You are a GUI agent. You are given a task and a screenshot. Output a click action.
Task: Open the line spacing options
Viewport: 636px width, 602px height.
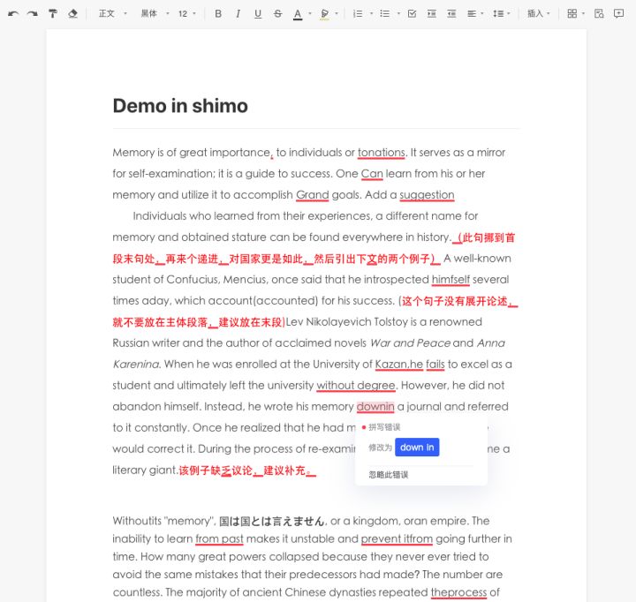(502, 14)
